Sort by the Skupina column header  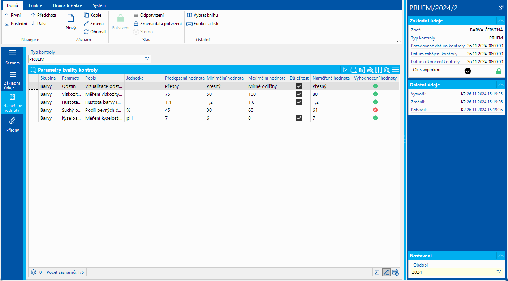[x=49, y=78]
